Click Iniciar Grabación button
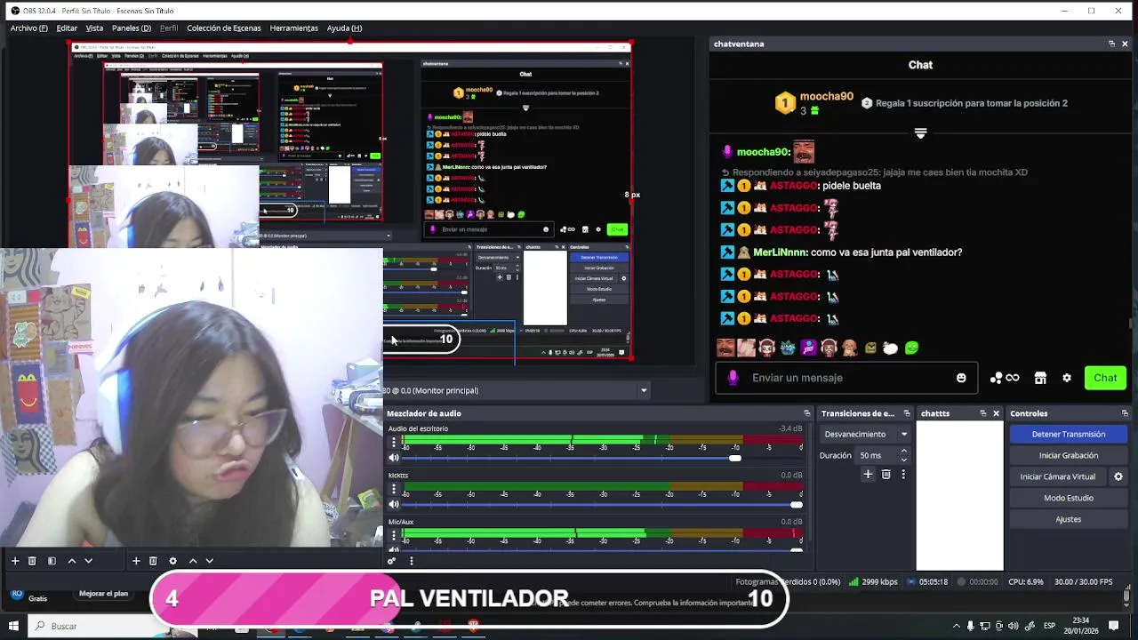This screenshot has width=1138, height=640. tap(1068, 455)
